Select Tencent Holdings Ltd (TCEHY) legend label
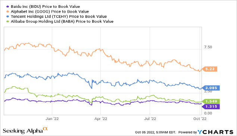The height and width of the screenshot is (136, 237). (x=59, y=17)
